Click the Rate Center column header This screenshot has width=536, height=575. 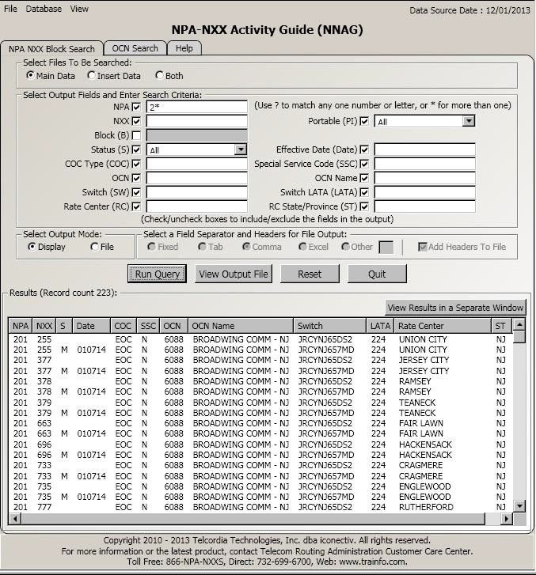click(x=443, y=326)
